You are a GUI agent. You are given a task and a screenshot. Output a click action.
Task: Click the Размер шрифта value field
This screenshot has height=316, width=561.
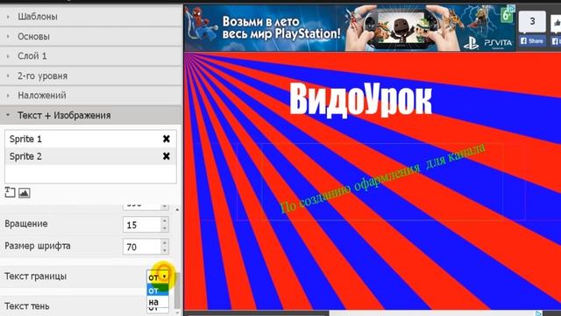coord(142,247)
